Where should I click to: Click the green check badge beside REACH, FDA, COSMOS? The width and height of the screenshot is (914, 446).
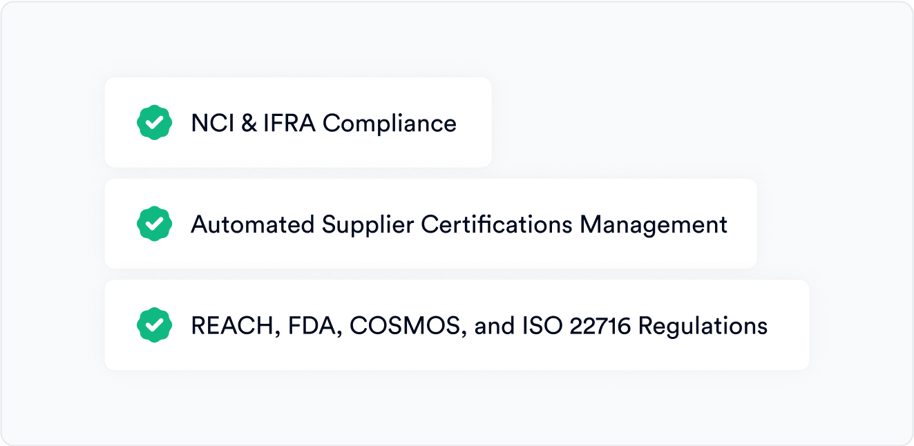pyautogui.click(x=154, y=325)
